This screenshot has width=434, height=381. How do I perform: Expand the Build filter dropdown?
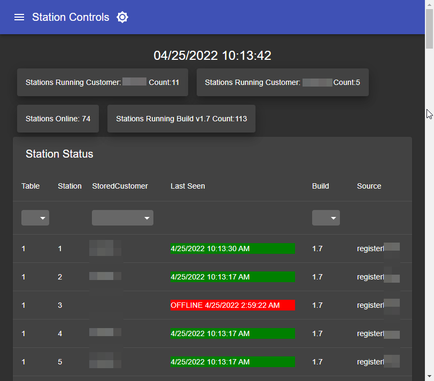[326, 218]
